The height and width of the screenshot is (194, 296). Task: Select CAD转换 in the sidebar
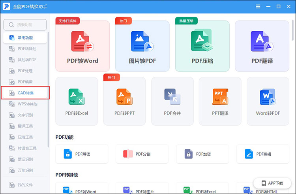pos(25,93)
